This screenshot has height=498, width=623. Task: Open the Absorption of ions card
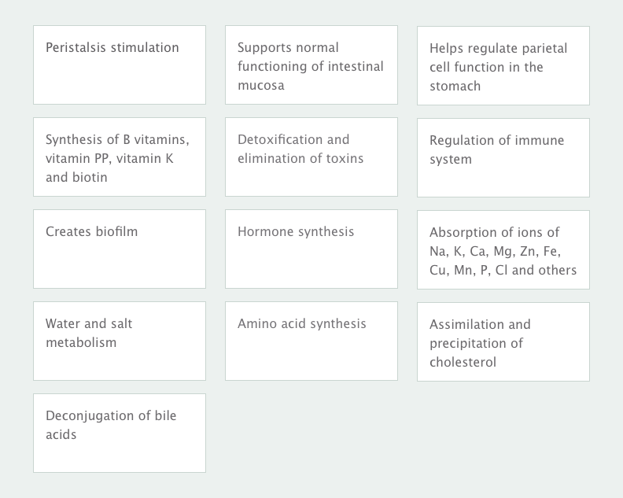click(503, 249)
